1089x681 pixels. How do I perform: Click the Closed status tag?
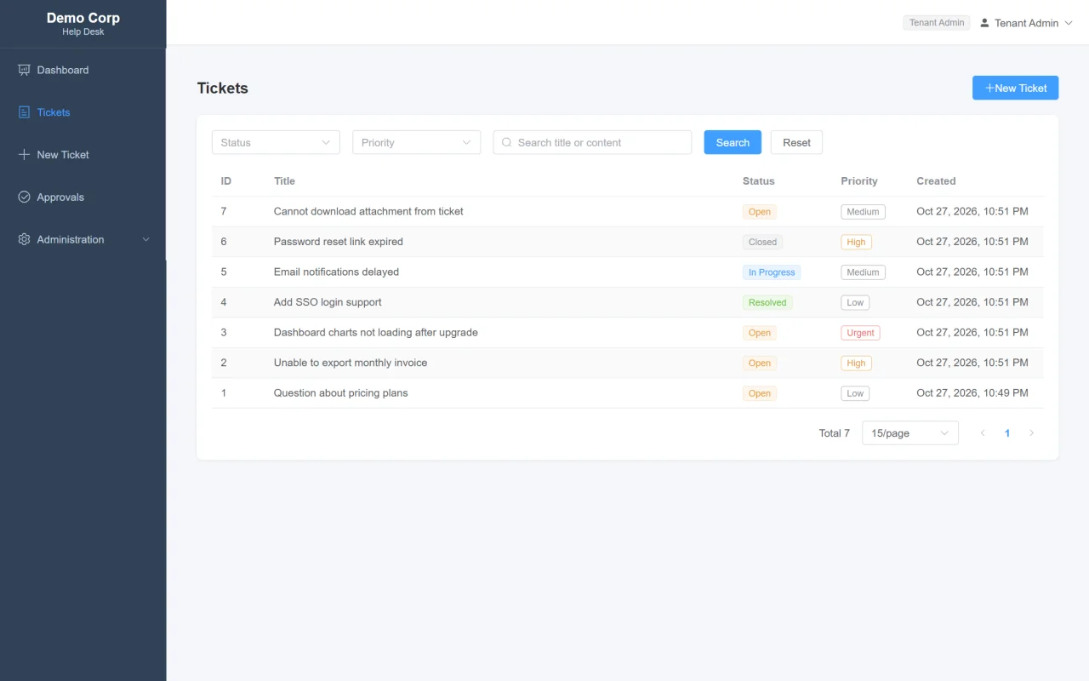(762, 242)
